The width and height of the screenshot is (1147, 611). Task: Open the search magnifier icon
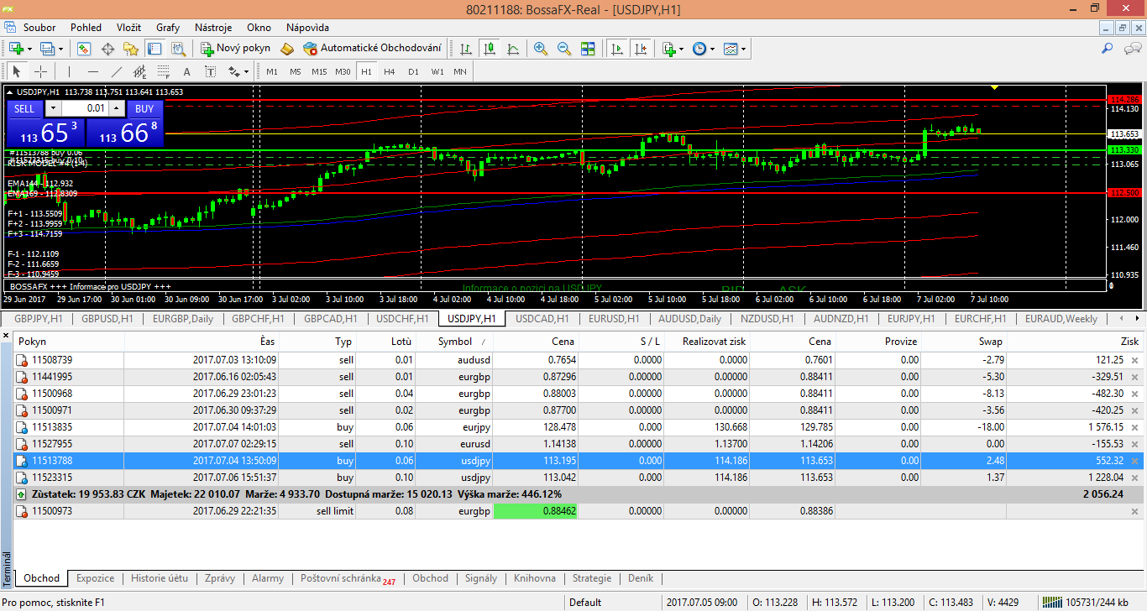(1108, 49)
